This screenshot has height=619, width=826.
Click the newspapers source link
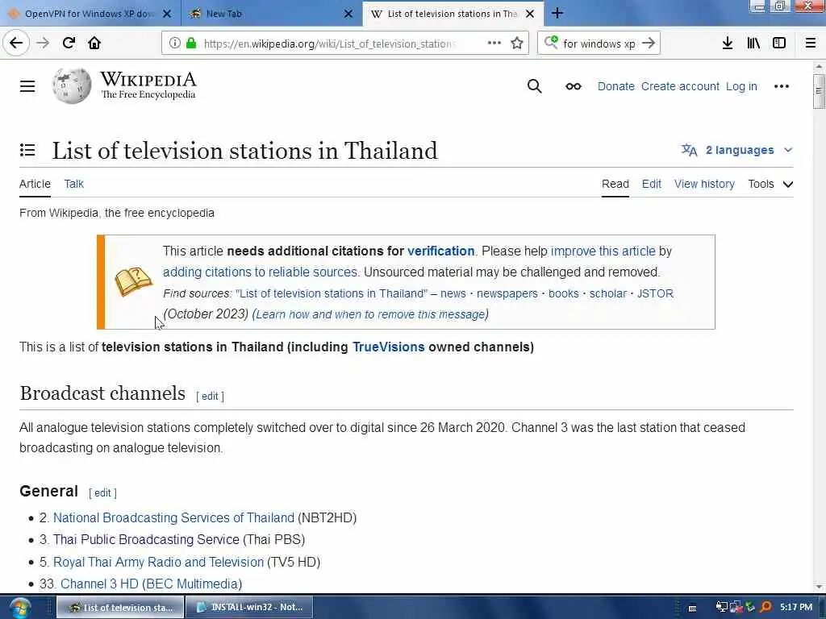click(x=507, y=293)
